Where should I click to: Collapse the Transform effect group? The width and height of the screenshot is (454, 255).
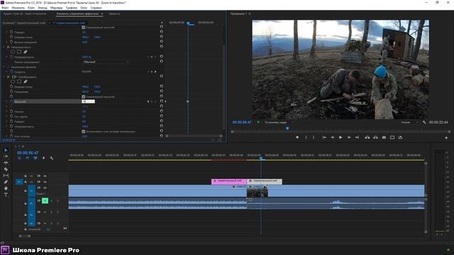pos(4,77)
